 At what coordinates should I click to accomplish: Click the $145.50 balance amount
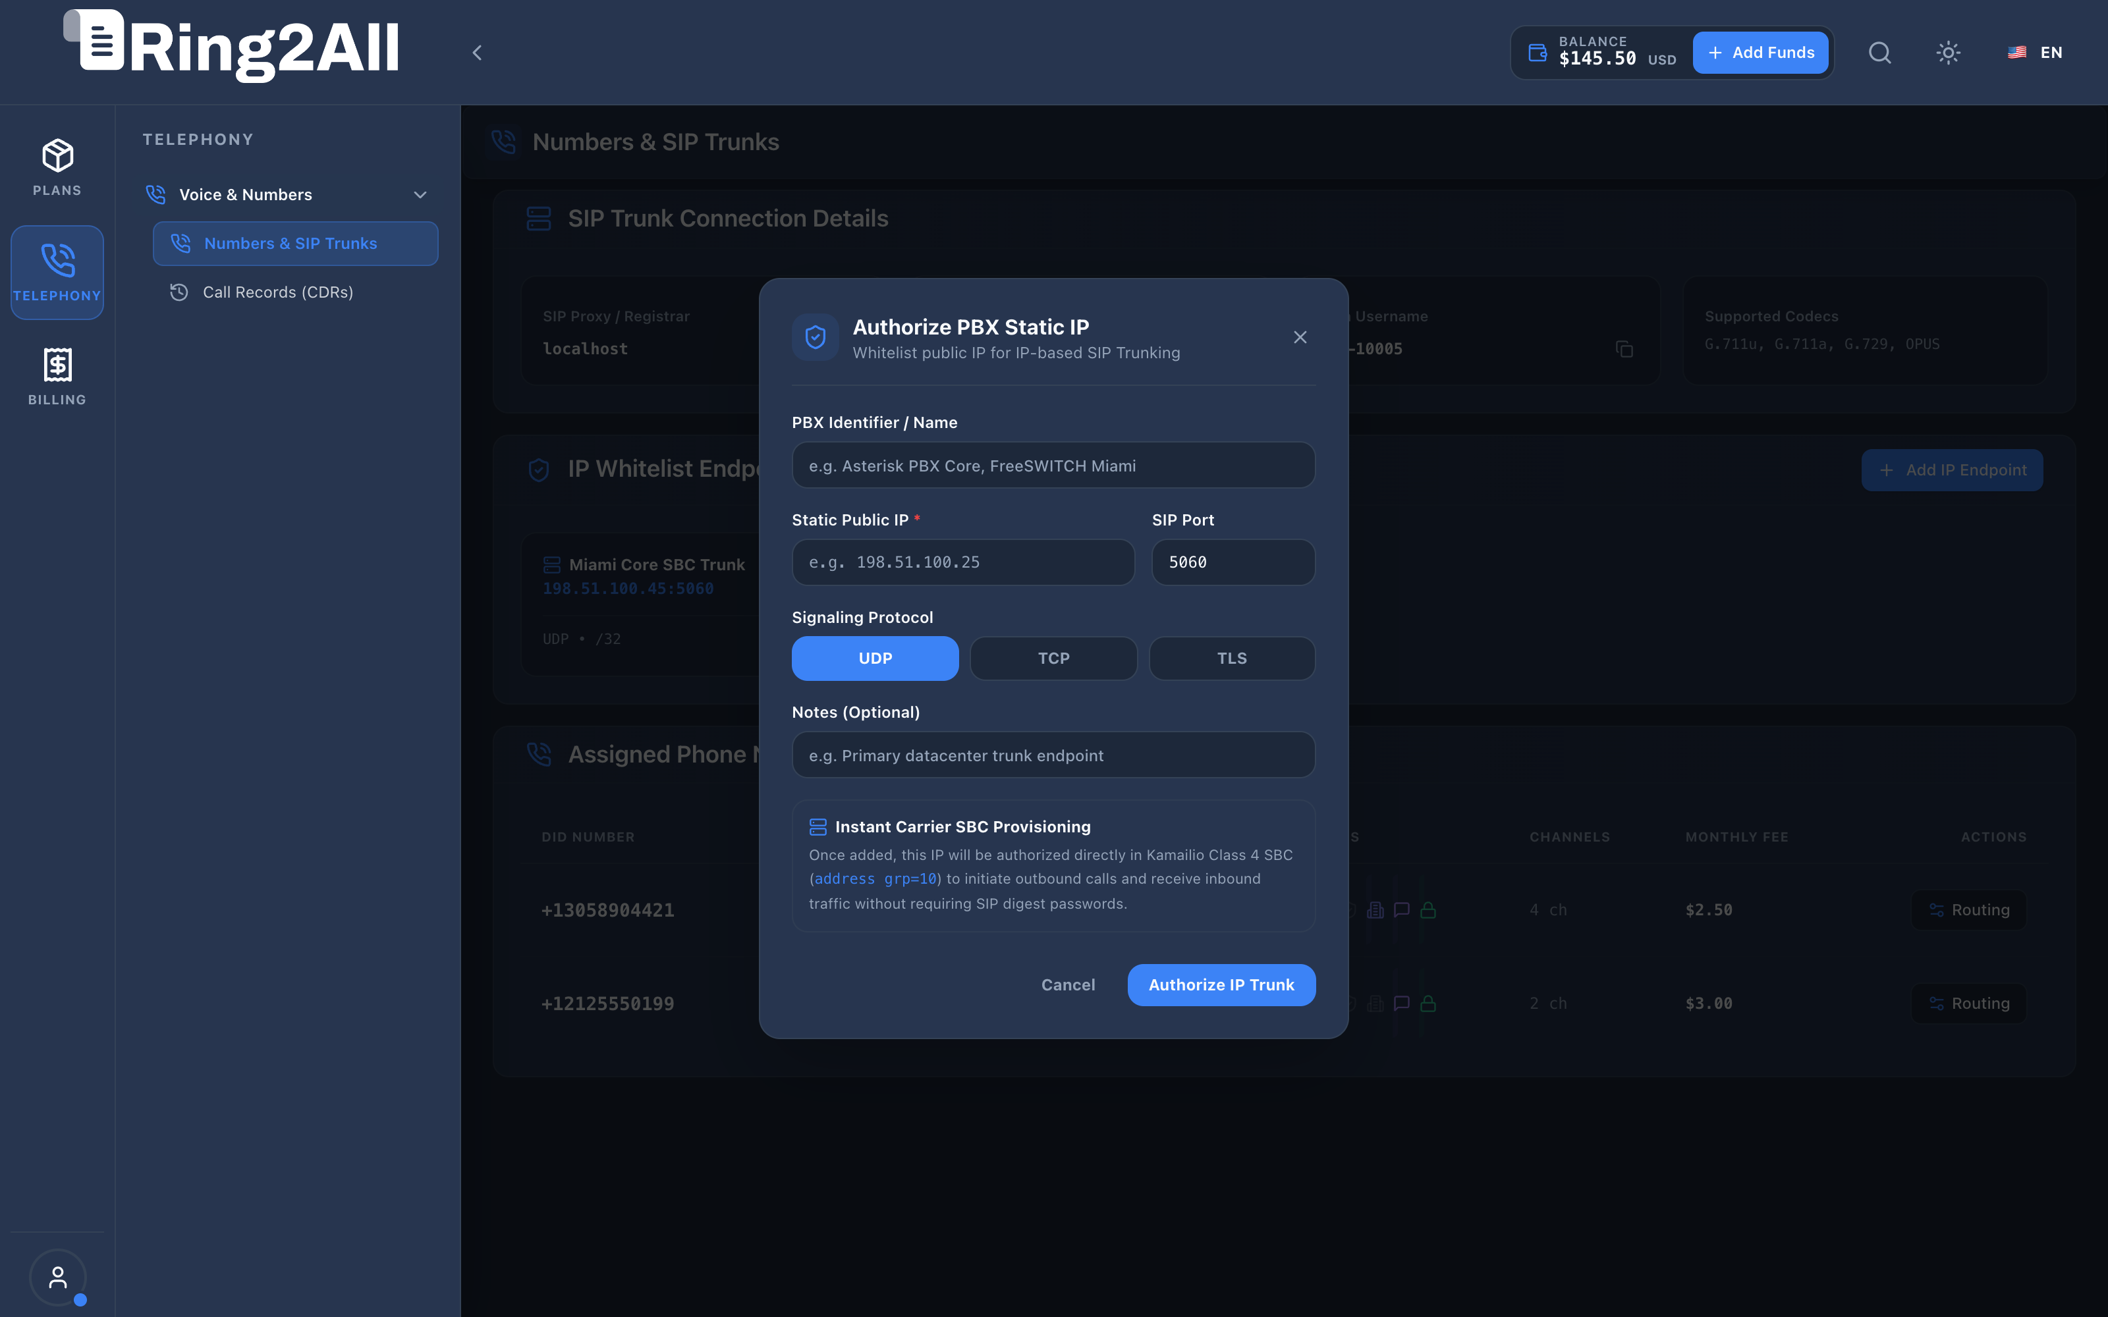tap(1597, 59)
